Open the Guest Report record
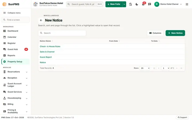This screenshot has width=192, height=120. click(46, 57)
